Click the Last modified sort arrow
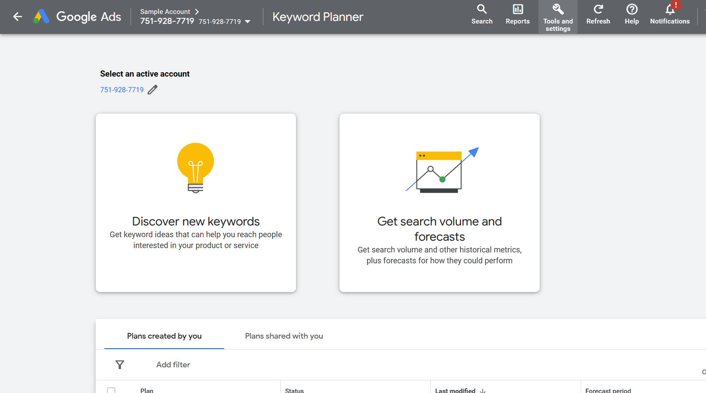 pos(483,391)
